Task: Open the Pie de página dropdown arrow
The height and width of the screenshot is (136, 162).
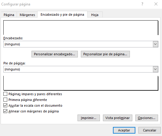Action: pyautogui.click(x=155, y=69)
